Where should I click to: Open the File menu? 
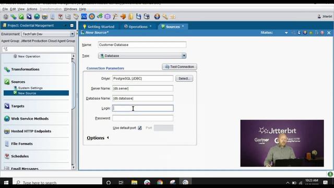pos(5,9)
